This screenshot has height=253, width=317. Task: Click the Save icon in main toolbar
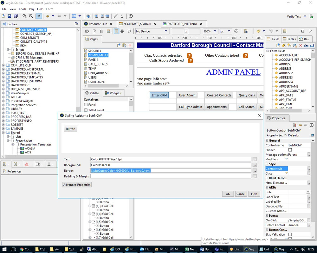pos(9,16)
